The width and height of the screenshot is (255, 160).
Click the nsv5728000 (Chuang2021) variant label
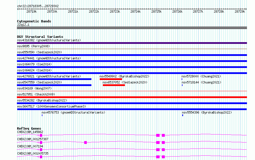click(201, 76)
